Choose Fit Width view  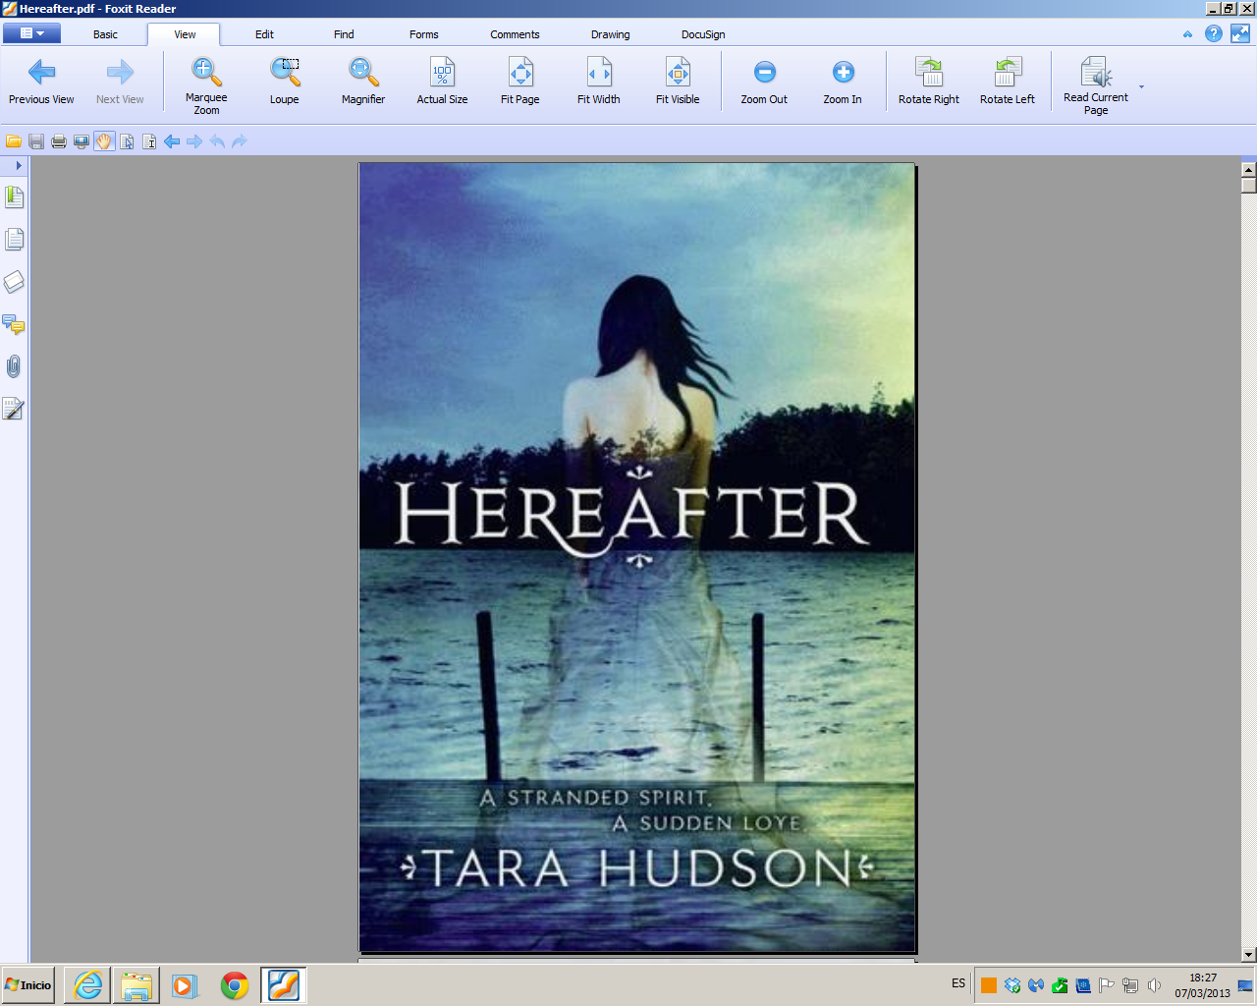599,82
